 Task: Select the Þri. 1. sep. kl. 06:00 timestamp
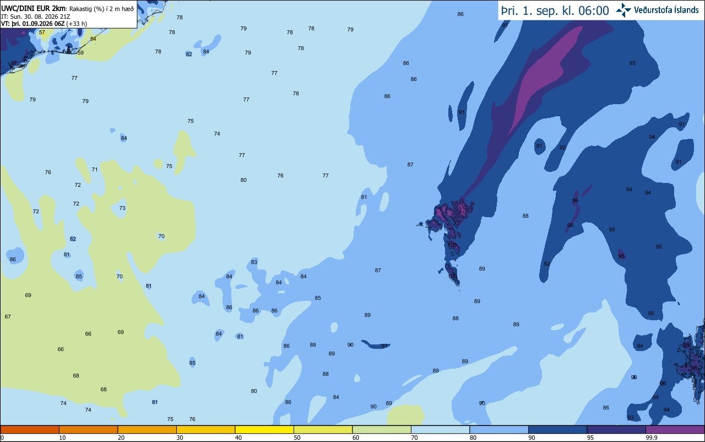pos(555,10)
